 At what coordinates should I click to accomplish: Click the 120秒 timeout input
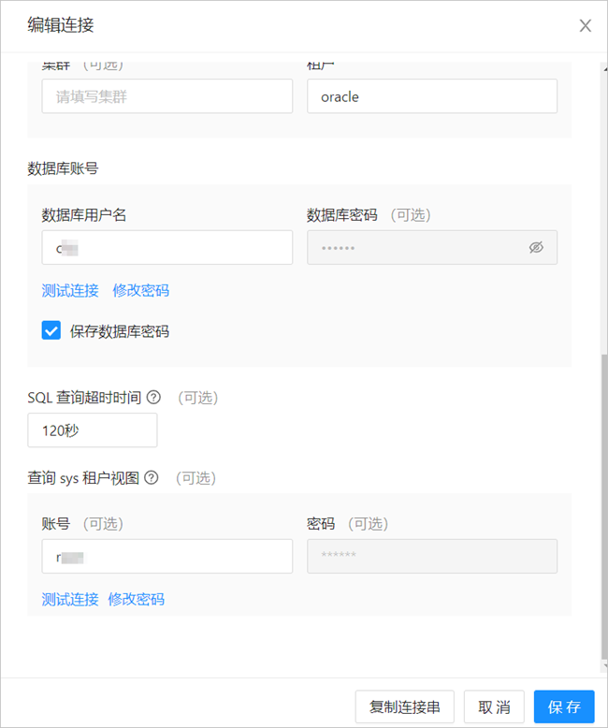pos(93,430)
